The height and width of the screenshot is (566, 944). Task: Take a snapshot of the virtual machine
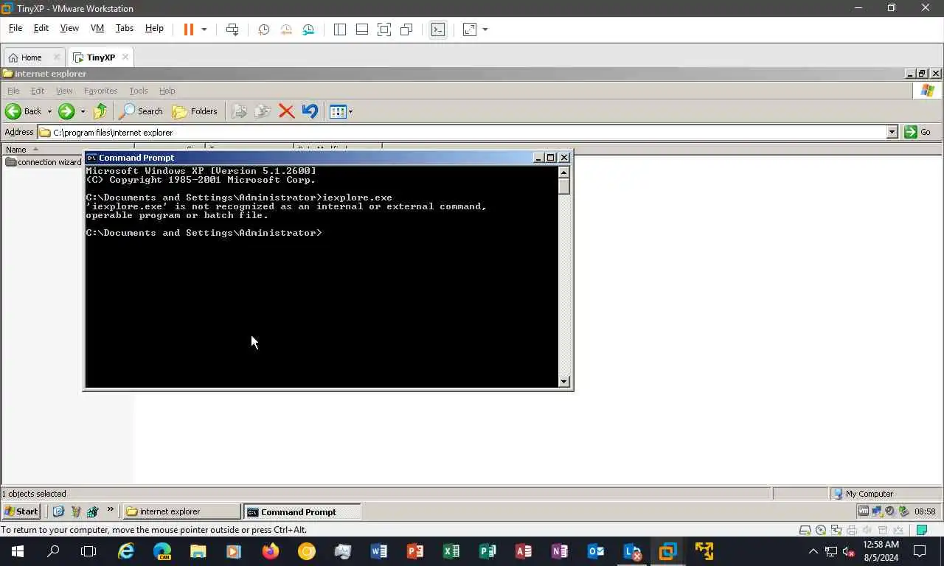click(x=263, y=29)
